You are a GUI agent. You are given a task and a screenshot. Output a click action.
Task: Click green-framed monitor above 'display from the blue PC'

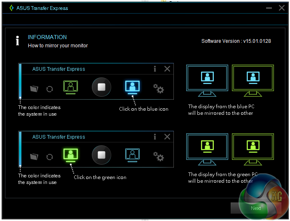tap(253, 80)
